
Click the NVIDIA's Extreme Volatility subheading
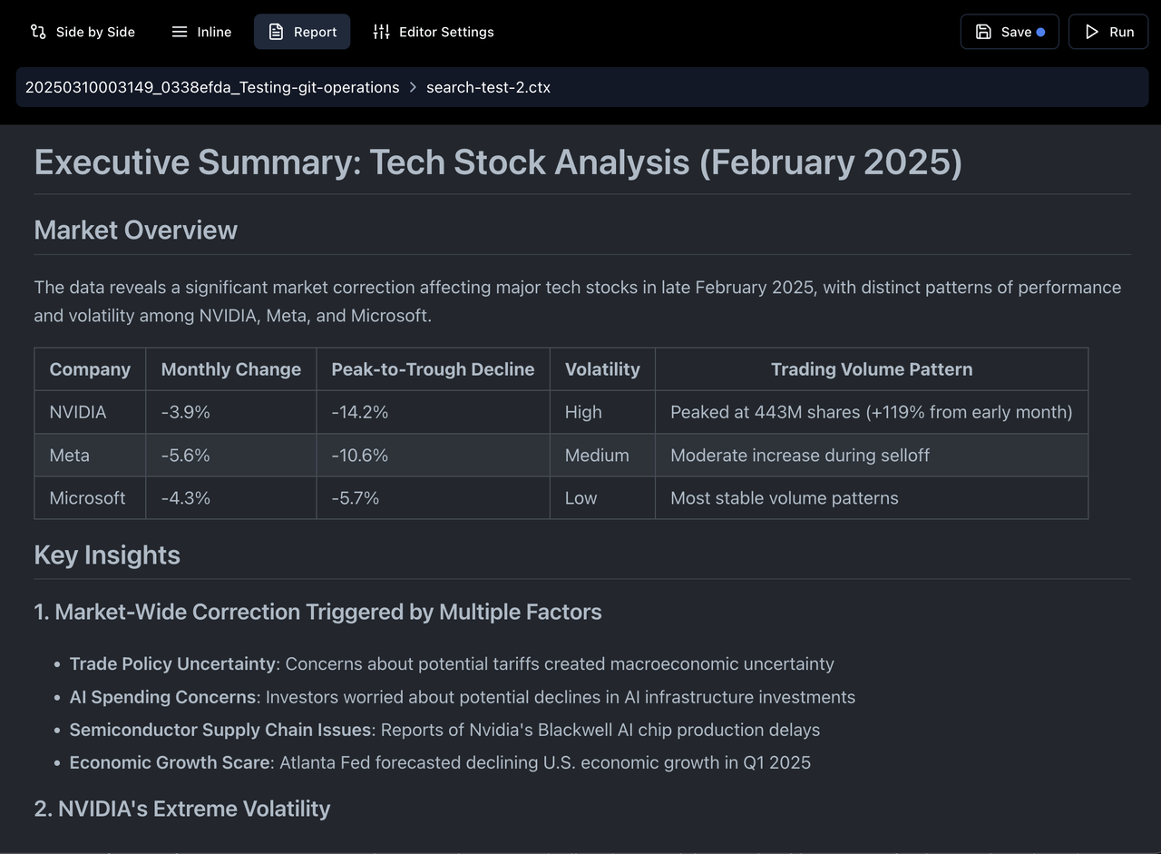tap(181, 809)
